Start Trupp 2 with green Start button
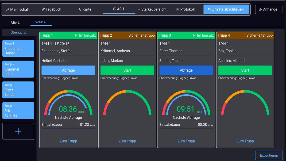Image resolution: width=286 pixels, height=161 pixels. point(127,70)
